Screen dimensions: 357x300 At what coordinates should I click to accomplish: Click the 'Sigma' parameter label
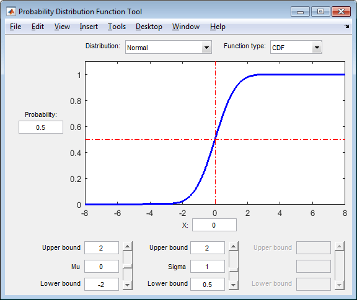click(177, 267)
